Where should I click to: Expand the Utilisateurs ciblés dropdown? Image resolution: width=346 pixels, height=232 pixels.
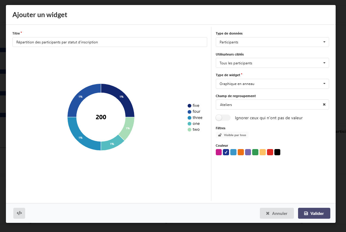point(272,63)
